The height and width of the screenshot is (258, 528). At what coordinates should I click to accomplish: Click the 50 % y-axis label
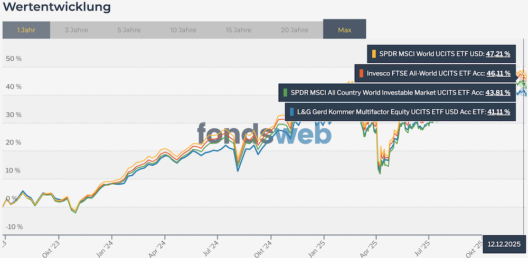click(14, 59)
